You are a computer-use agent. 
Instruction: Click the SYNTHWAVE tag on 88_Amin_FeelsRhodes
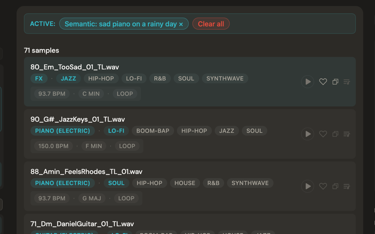[x=250, y=183]
